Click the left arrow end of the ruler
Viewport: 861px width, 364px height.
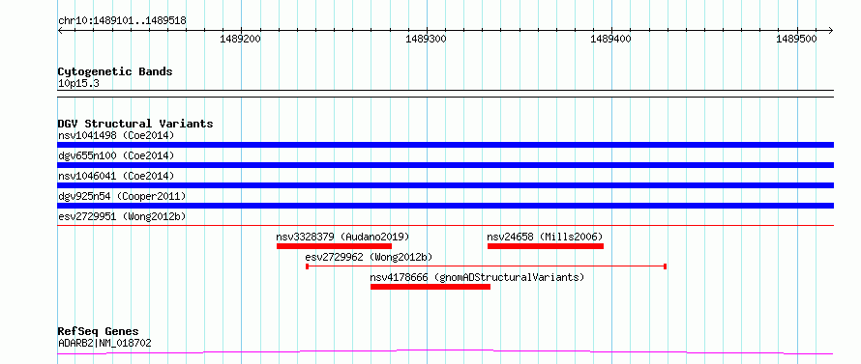pyautogui.click(x=60, y=30)
